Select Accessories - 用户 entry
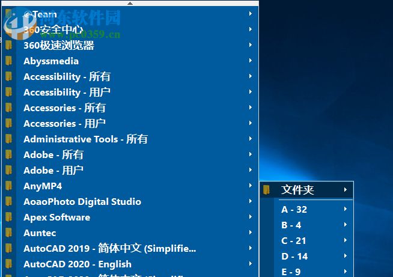Screen dimensions: 393x277 coord(130,123)
